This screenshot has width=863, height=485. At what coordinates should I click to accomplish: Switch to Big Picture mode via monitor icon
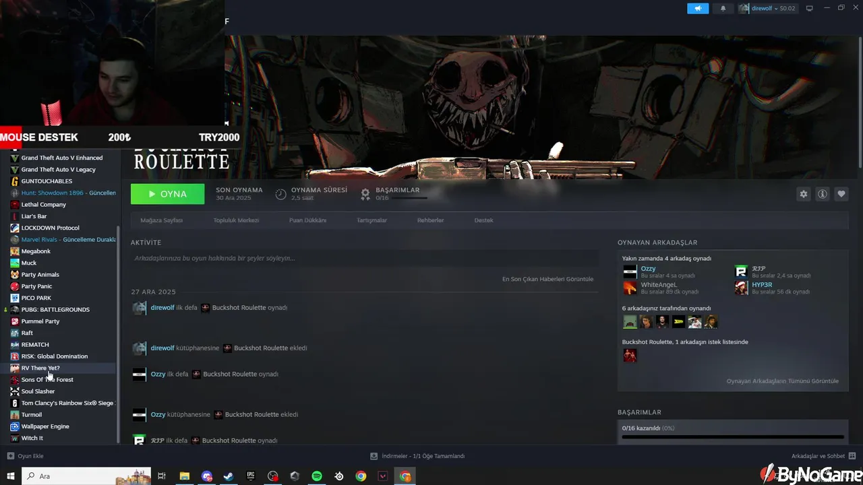click(810, 8)
